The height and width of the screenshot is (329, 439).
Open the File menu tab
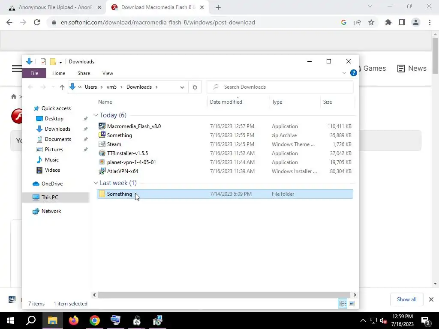[34, 73]
